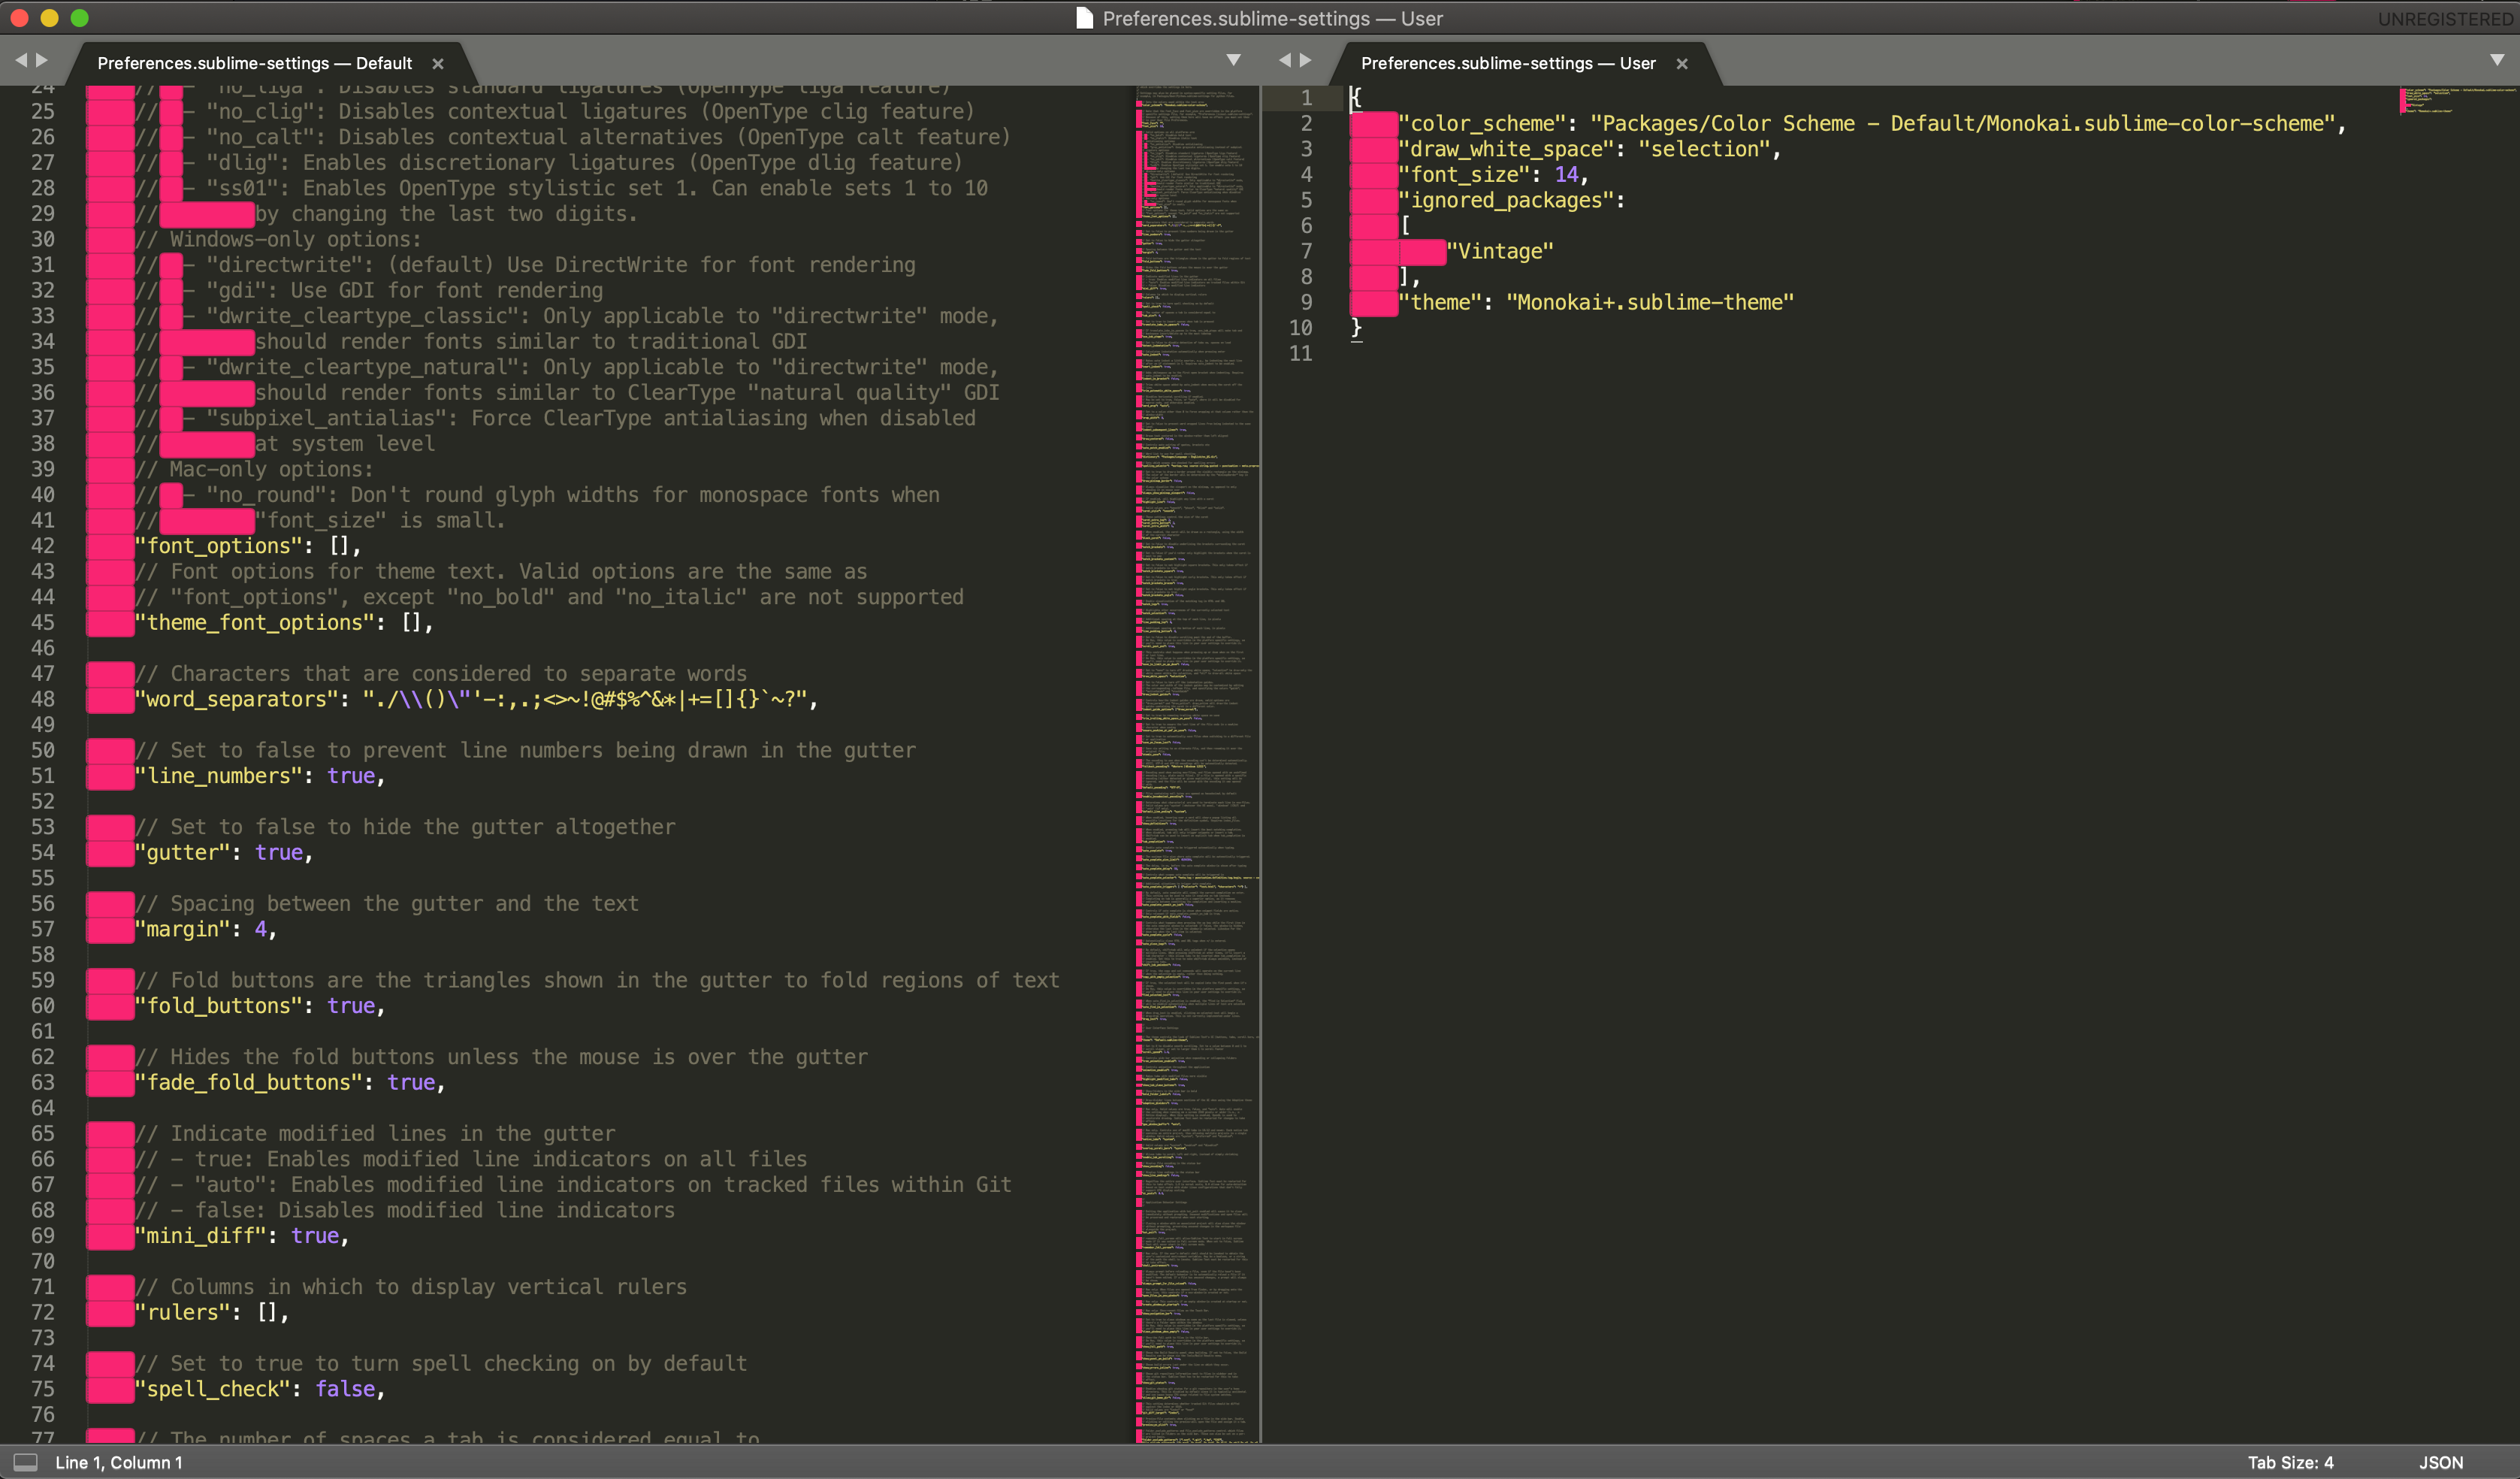Click left pane's previous tab arrow
Viewport: 2520px width, 1479px height.
(21, 60)
